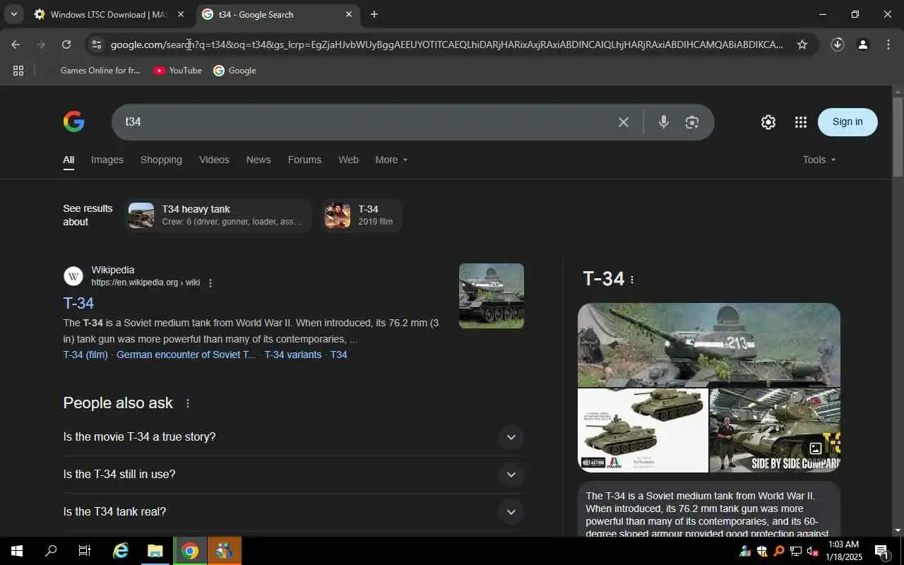Reload the page with refresh icon
The image size is (904, 565).
[x=66, y=44]
